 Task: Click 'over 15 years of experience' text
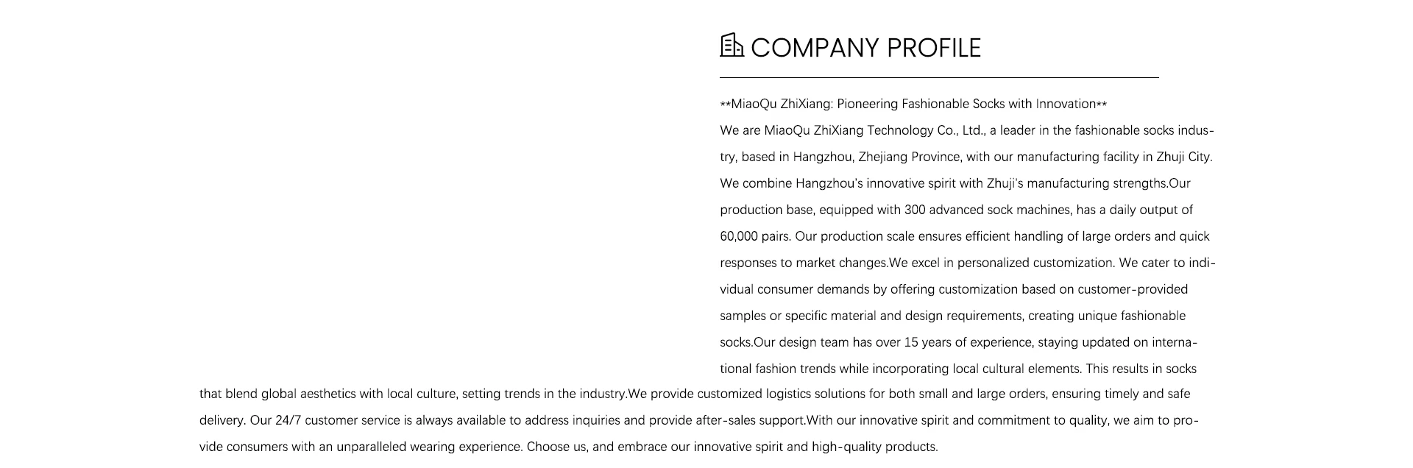click(x=954, y=342)
